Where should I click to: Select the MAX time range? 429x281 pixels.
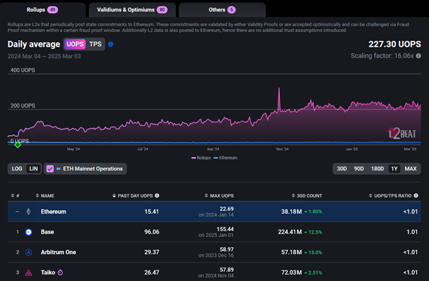[x=411, y=168]
